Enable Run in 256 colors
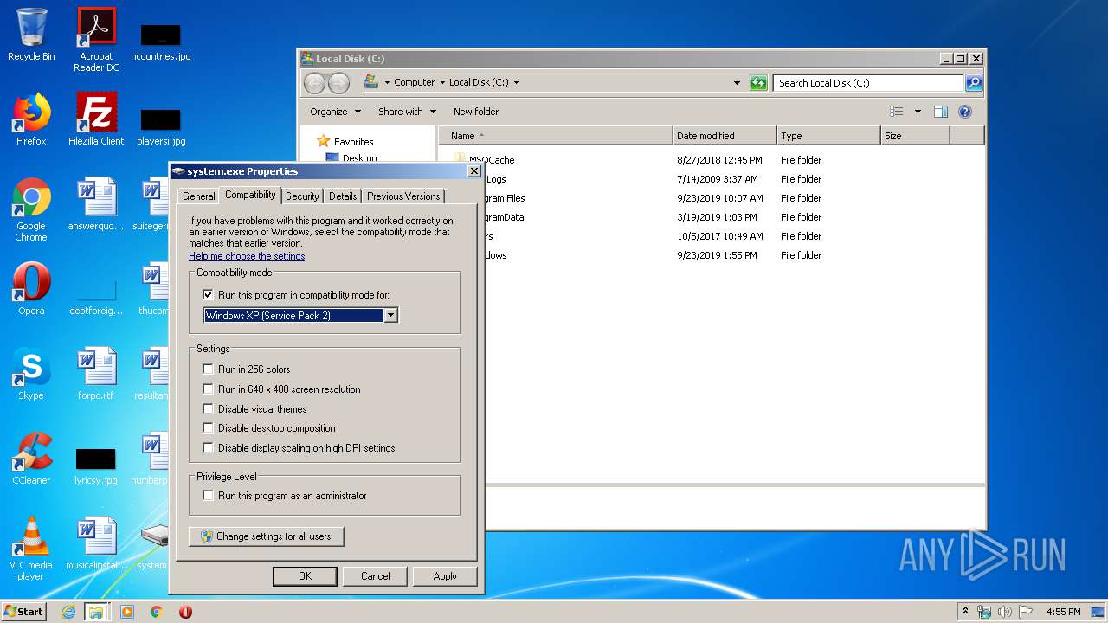This screenshot has width=1108, height=623. click(208, 369)
